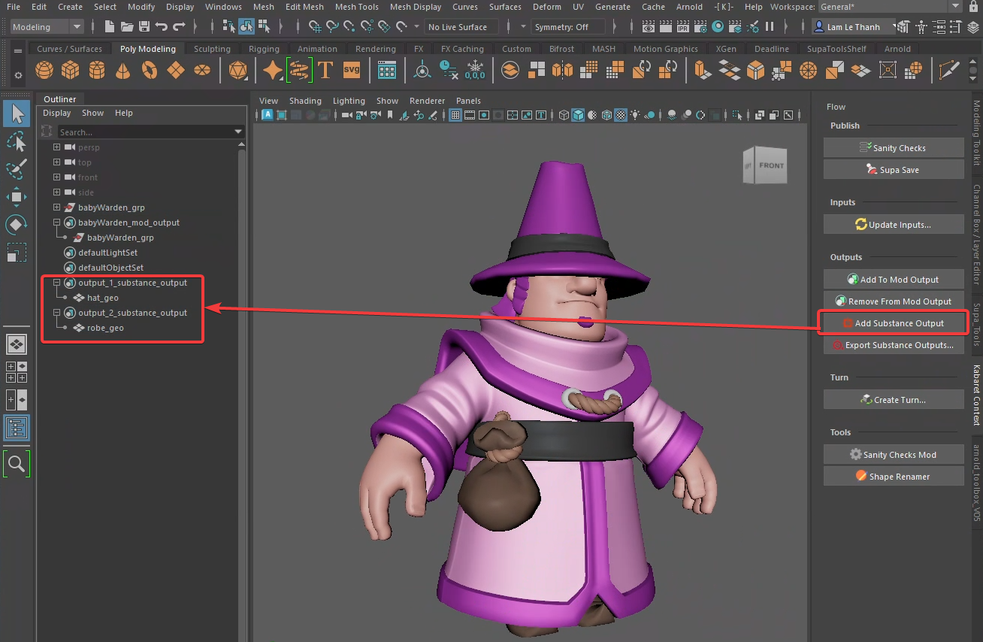Open the Lam Le Thanh account dropdown
The height and width of the screenshot is (642, 983).
click(854, 27)
